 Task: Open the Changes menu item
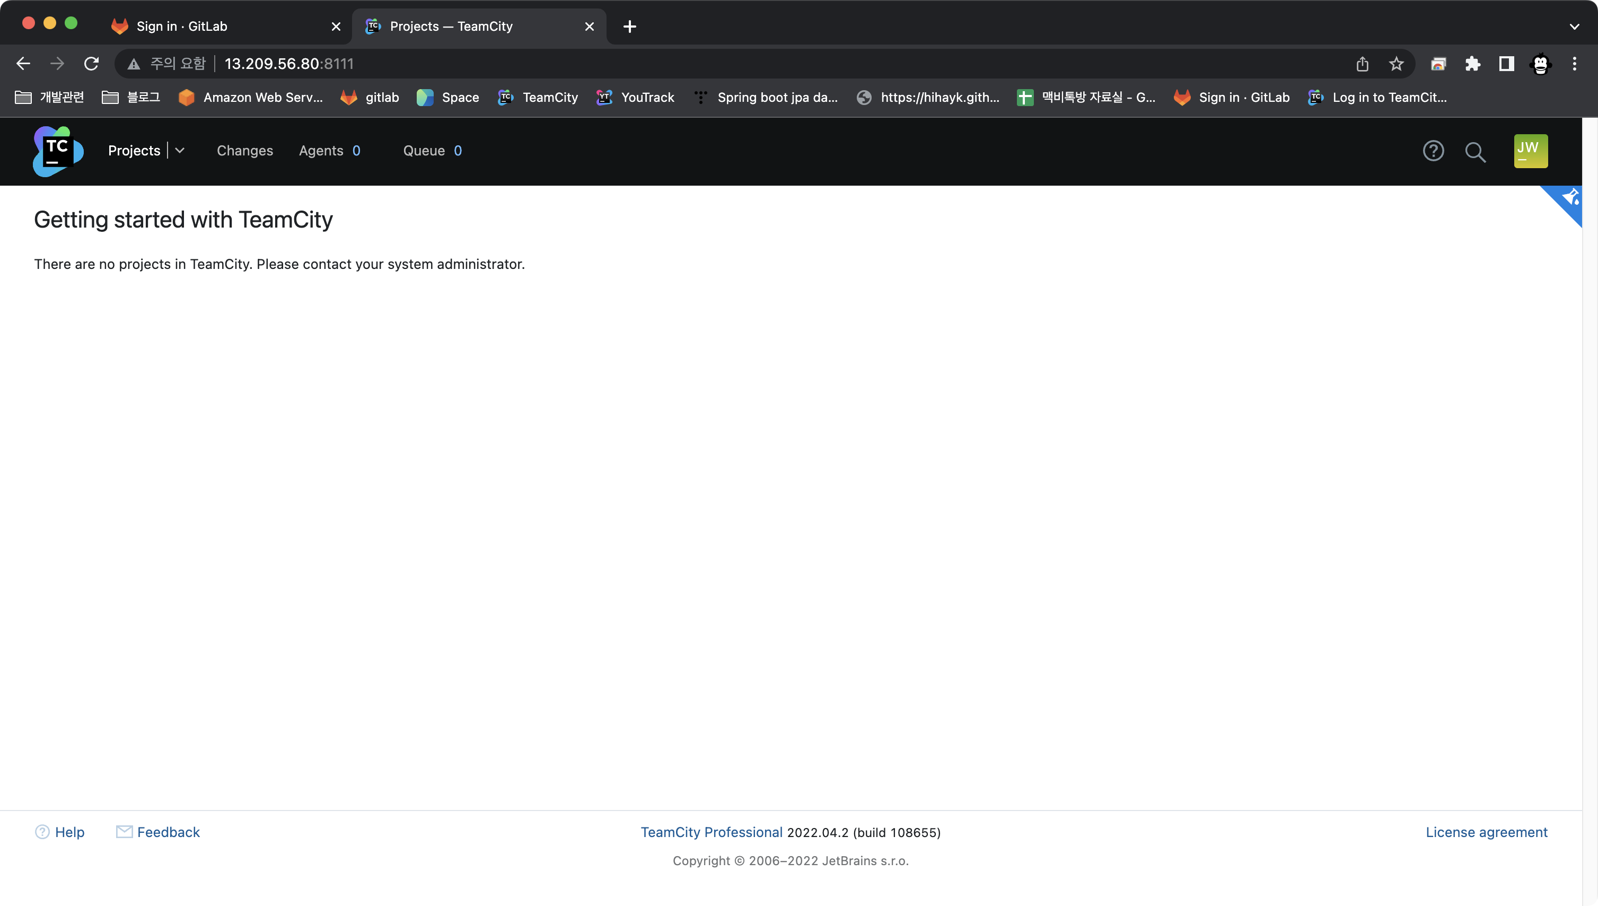[x=245, y=151]
